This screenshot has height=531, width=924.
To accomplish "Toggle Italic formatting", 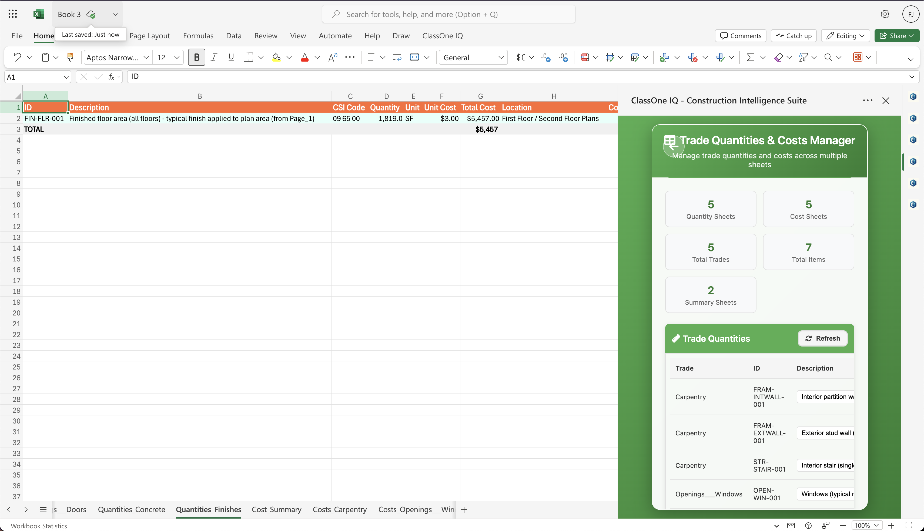I will [214, 57].
